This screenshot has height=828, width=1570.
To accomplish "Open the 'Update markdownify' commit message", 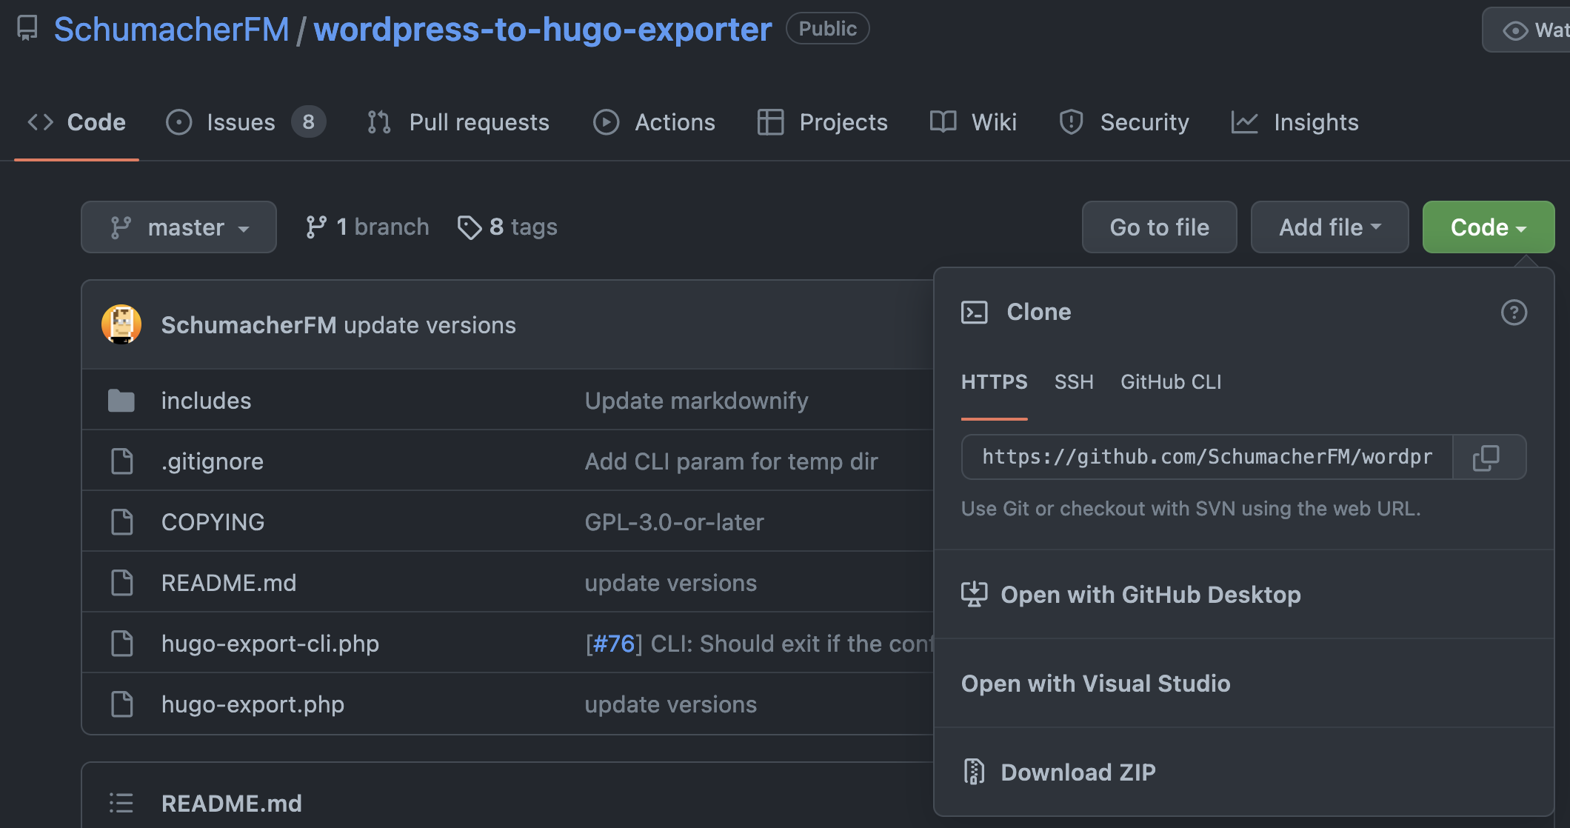I will (x=696, y=401).
